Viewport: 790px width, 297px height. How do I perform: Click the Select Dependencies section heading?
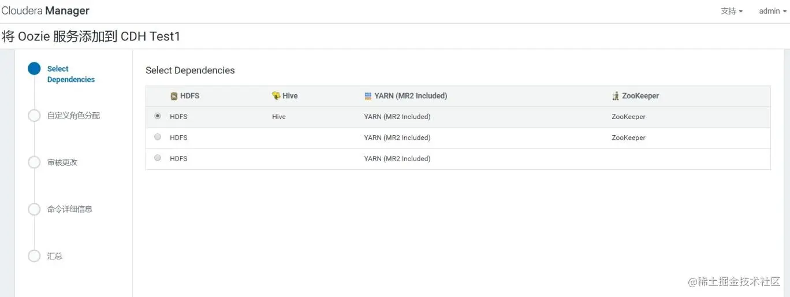pos(190,70)
